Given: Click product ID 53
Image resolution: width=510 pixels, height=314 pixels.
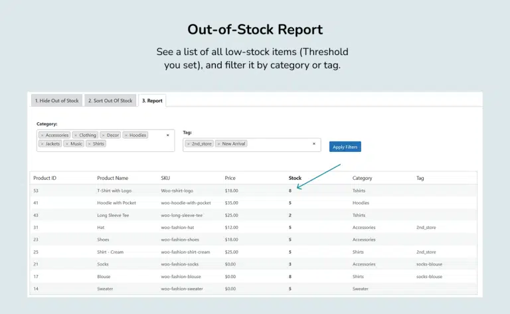Looking at the screenshot, I should tap(36, 191).
